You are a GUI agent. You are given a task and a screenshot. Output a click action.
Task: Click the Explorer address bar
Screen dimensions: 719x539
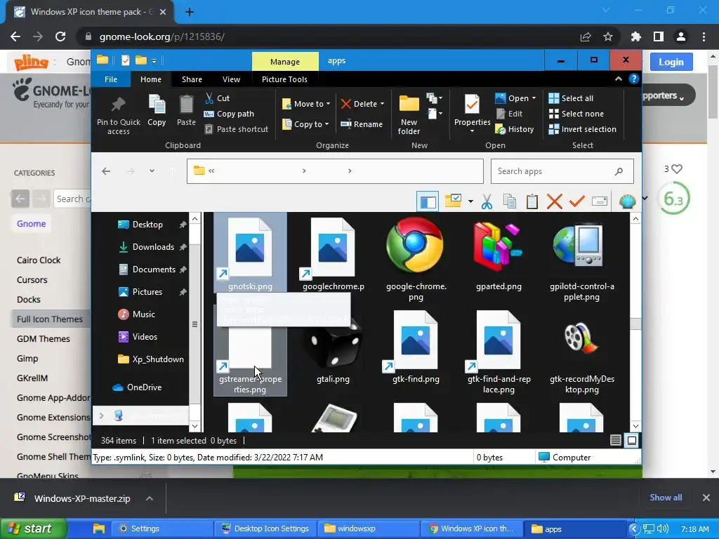pos(335,171)
